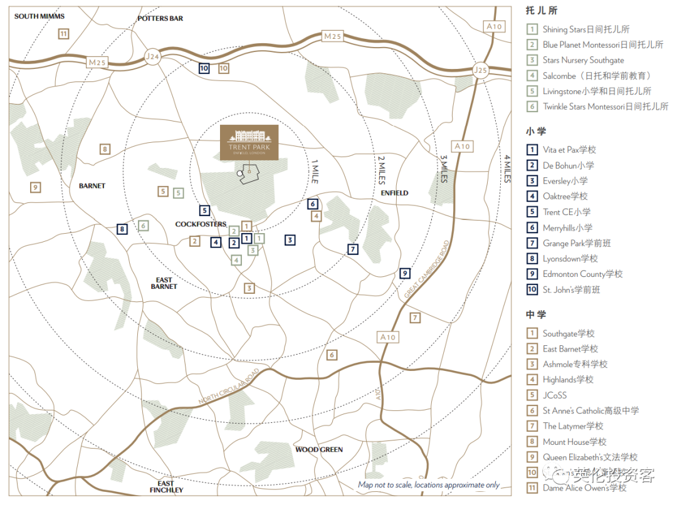This screenshot has width=677, height=505.
Task: Select navy map marker 6 near Enfield
Action: (313, 204)
